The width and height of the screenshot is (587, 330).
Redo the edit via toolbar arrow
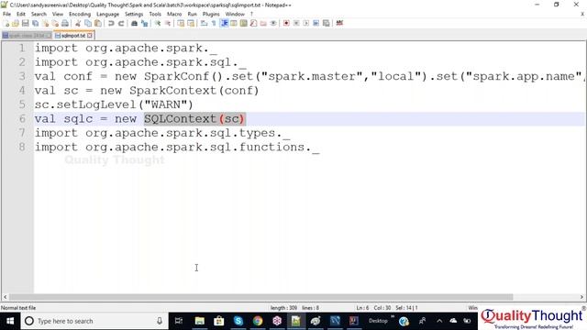tap(121, 23)
